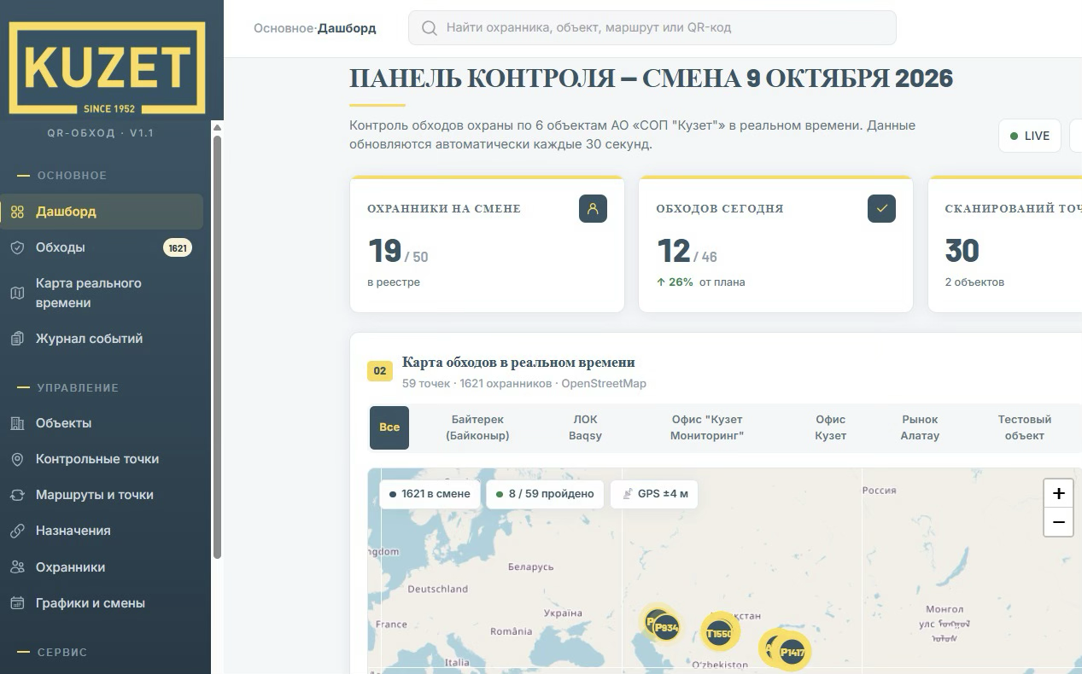Open Назначения in the sidebar
Screen dimensions: 1082x674
(102, 531)
